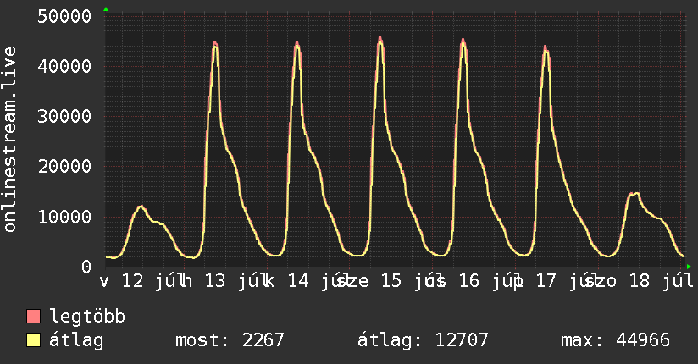The height and width of the screenshot is (364, 698).
Task: Click the green arrow ending the x-axis
Action: (x=689, y=267)
